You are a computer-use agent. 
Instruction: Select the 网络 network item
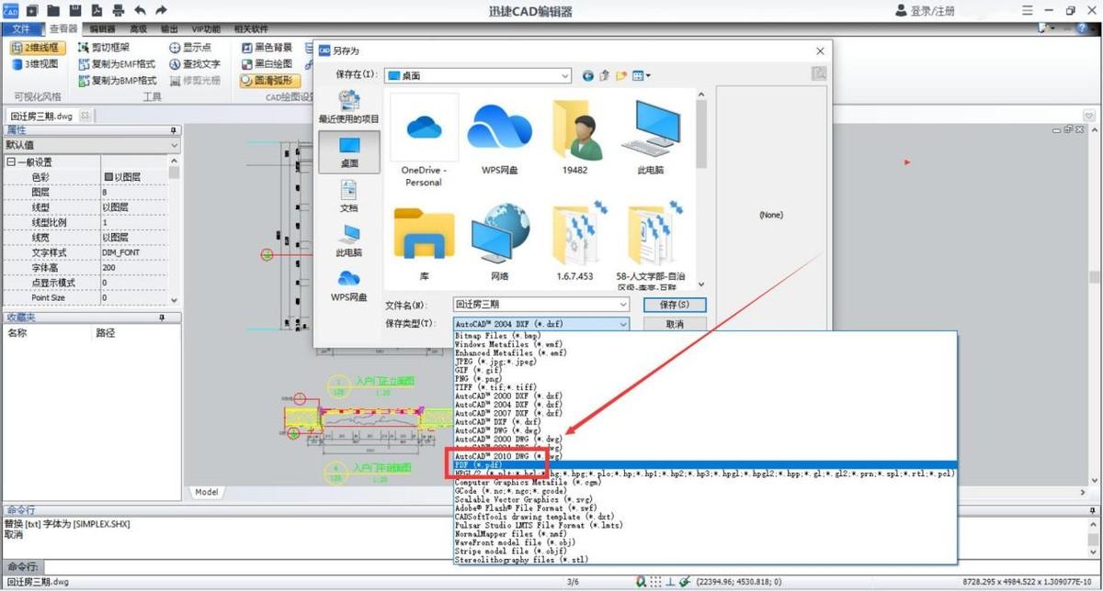point(499,242)
